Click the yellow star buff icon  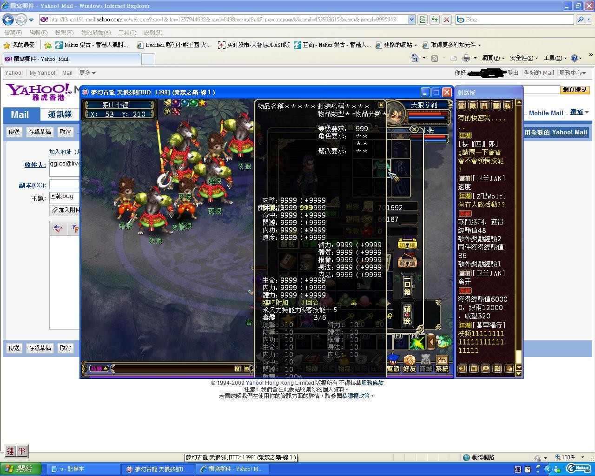pos(202,103)
